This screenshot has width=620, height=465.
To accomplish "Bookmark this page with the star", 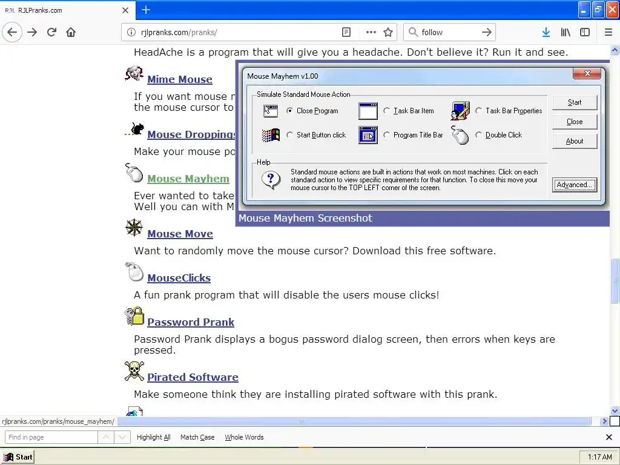I will coord(388,32).
